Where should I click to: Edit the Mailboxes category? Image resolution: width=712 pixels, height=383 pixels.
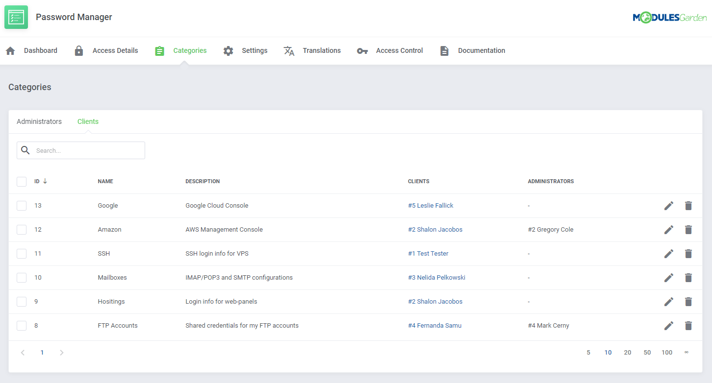[669, 278]
